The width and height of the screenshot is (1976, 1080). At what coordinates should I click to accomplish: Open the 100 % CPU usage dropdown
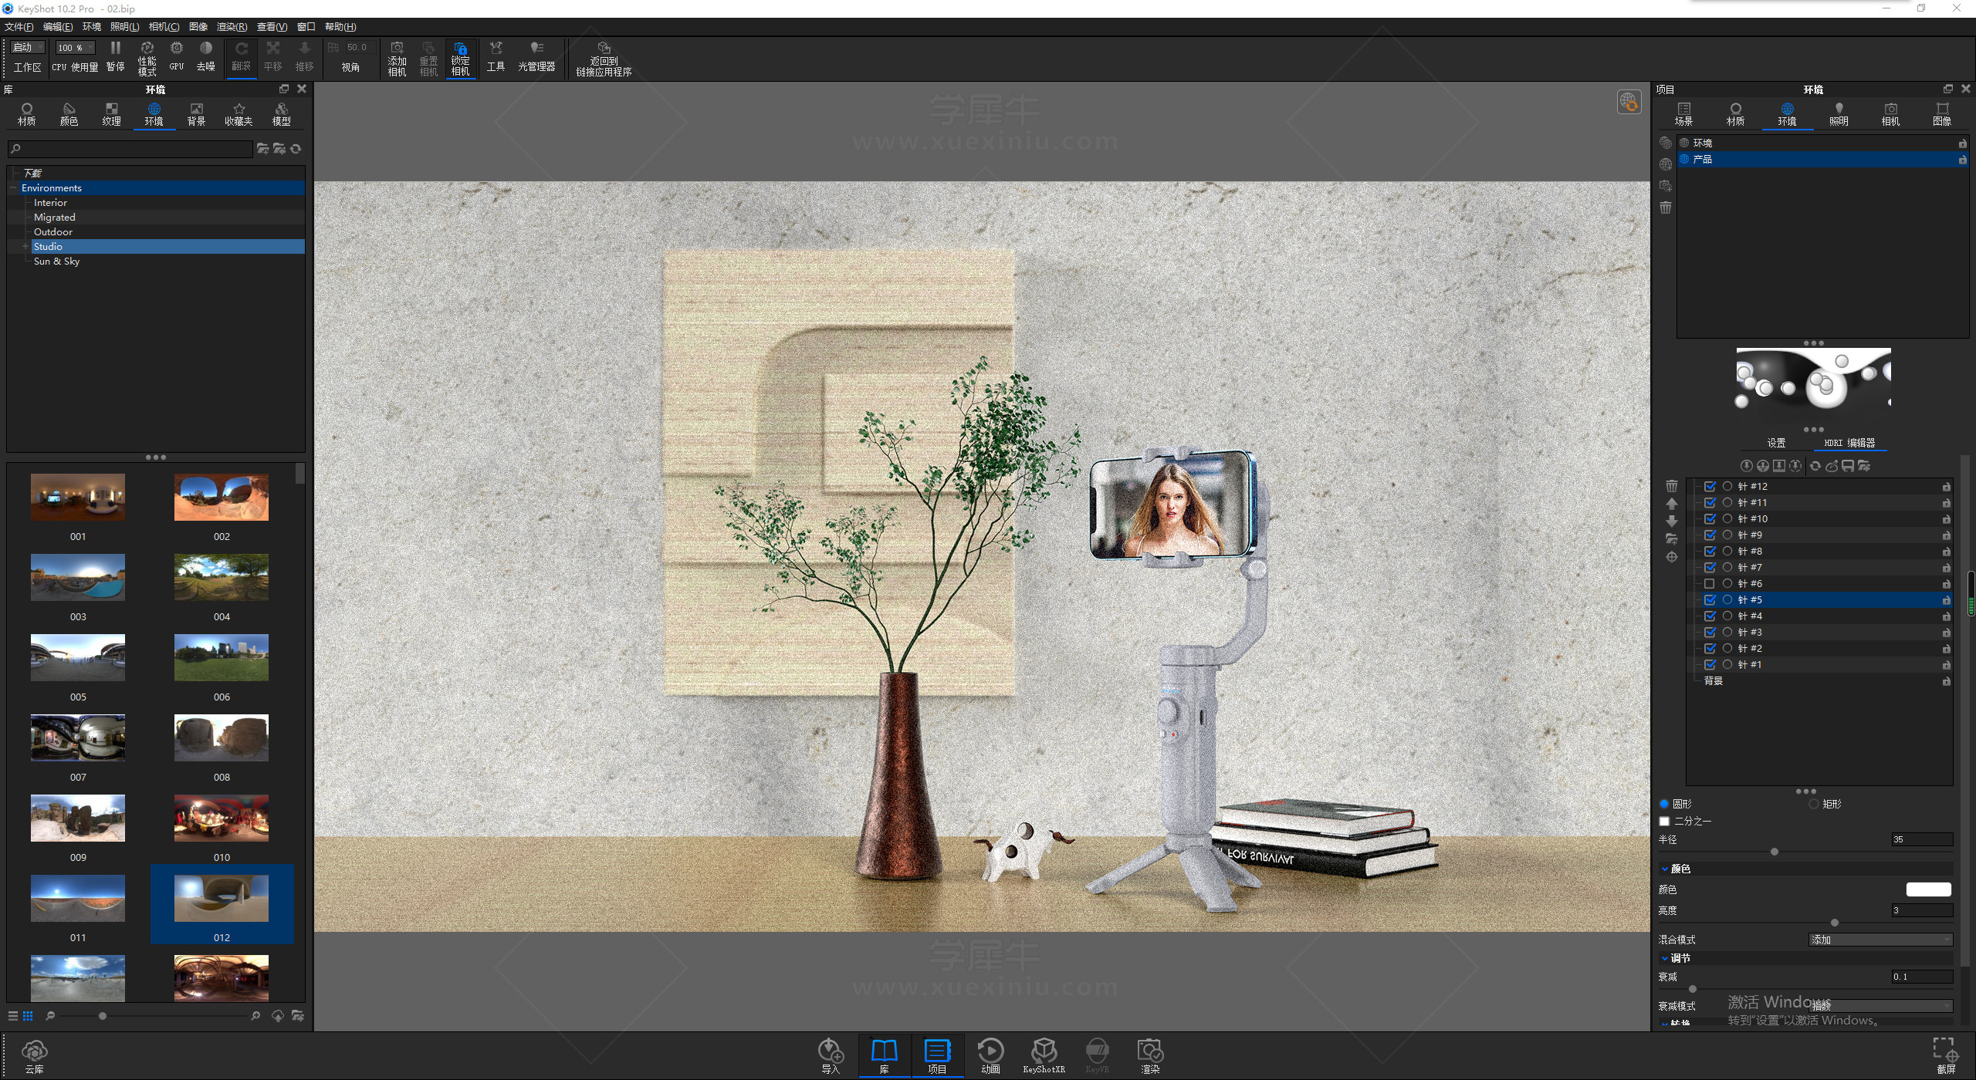pos(75,48)
